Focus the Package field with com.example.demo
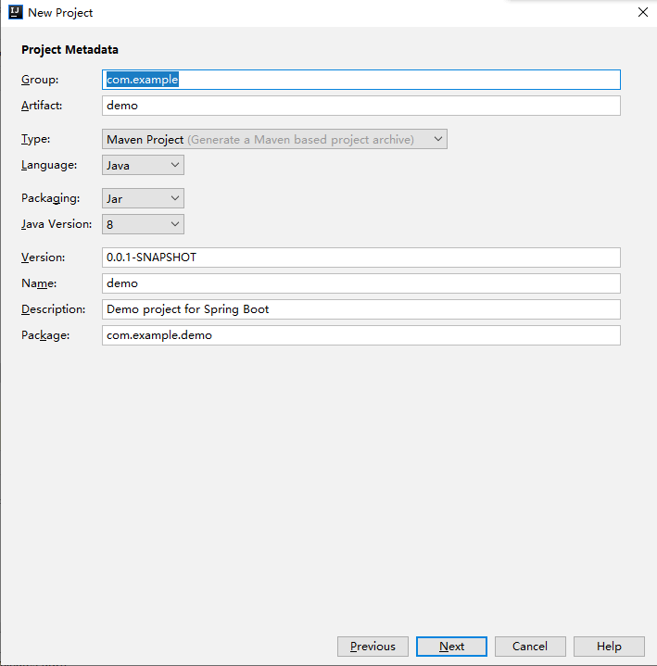The height and width of the screenshot is (666, 657). tap(360, 335)
